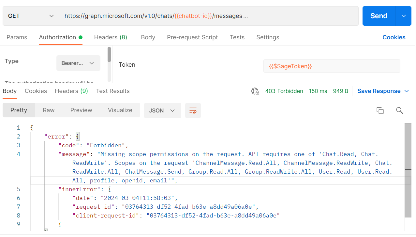
Task: Open the Save Response dropdown
Action: coord(383,91)
